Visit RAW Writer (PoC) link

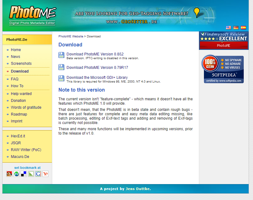coord(26,150)
